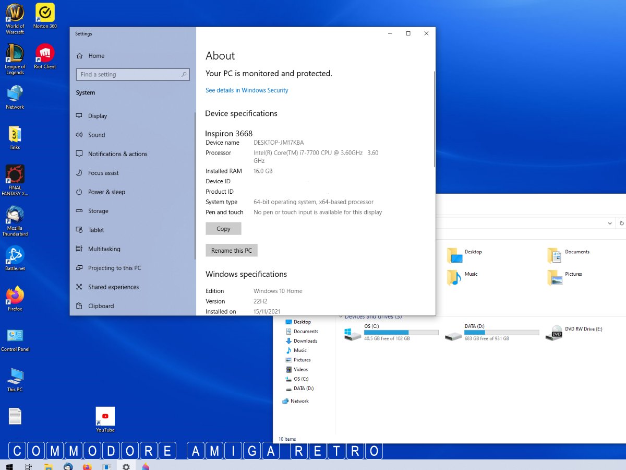Go to Power & sleep settings

tap(106, 192)
